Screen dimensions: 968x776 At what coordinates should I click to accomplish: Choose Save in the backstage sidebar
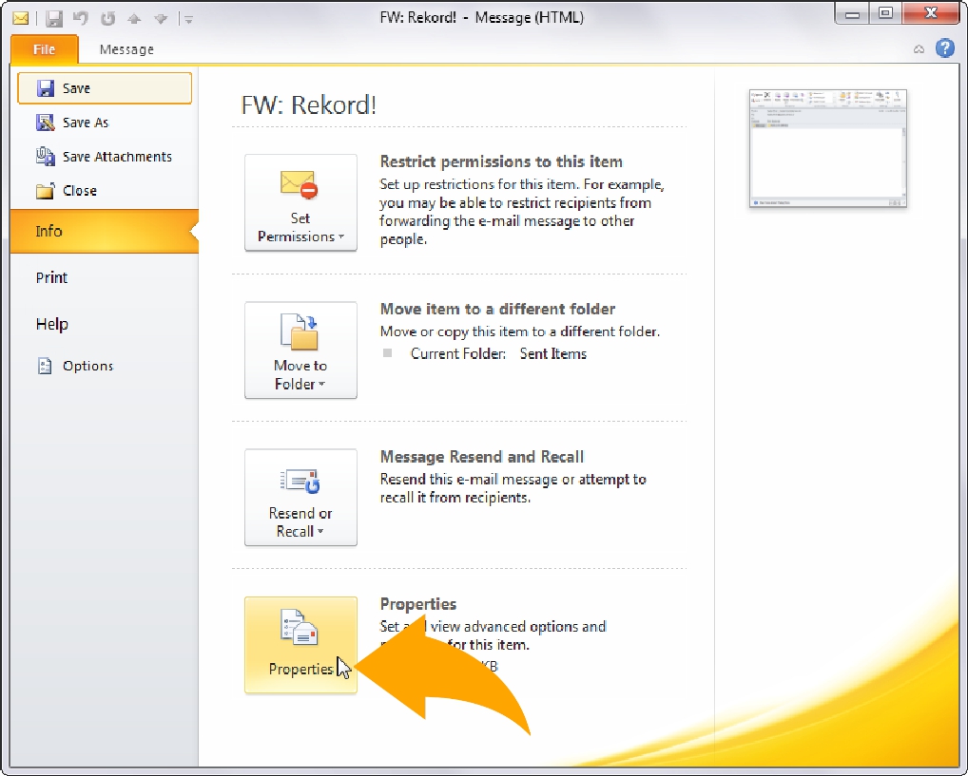(105, 88)
